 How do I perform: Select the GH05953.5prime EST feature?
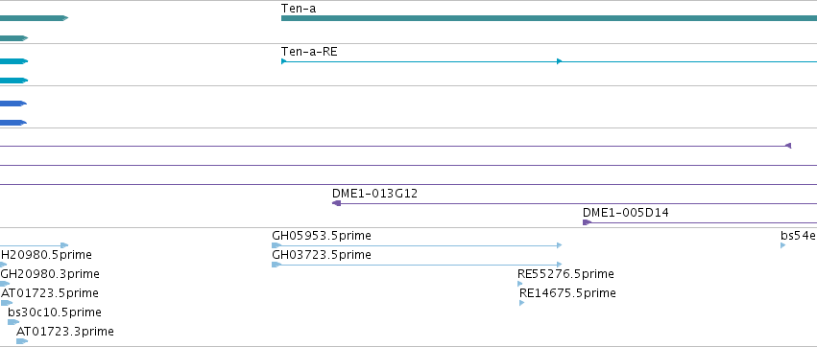click(417, 245)
